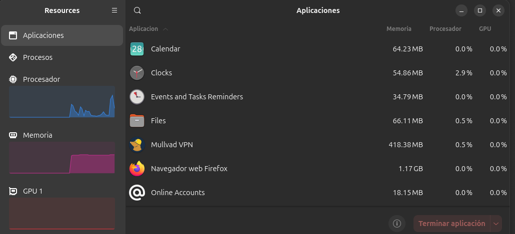Click the Firefox browser icon

click(x=137, y=169)
